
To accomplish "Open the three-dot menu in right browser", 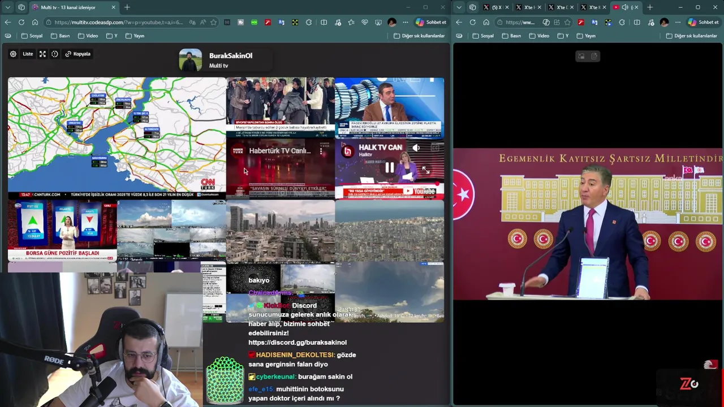I will tap(678, 22).
